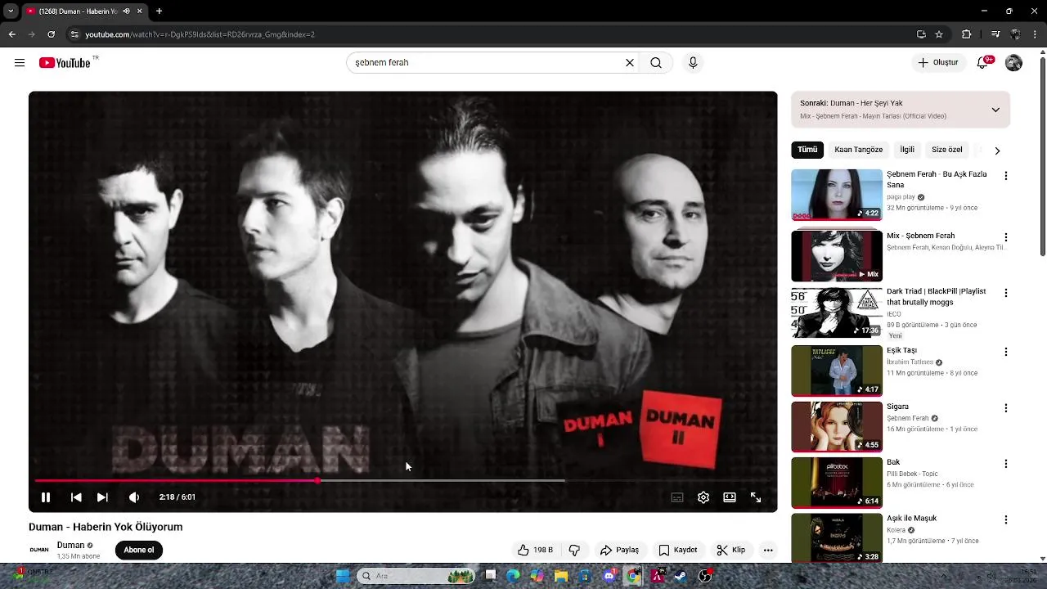Seek in the video progress bar
Image resolution: width=1047 pixels, height=589 pixels.
point(402,481)
